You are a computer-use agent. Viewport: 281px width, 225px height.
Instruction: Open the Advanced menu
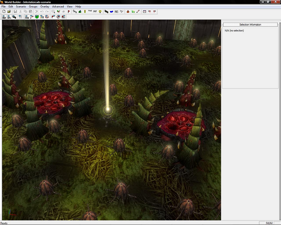58,6
